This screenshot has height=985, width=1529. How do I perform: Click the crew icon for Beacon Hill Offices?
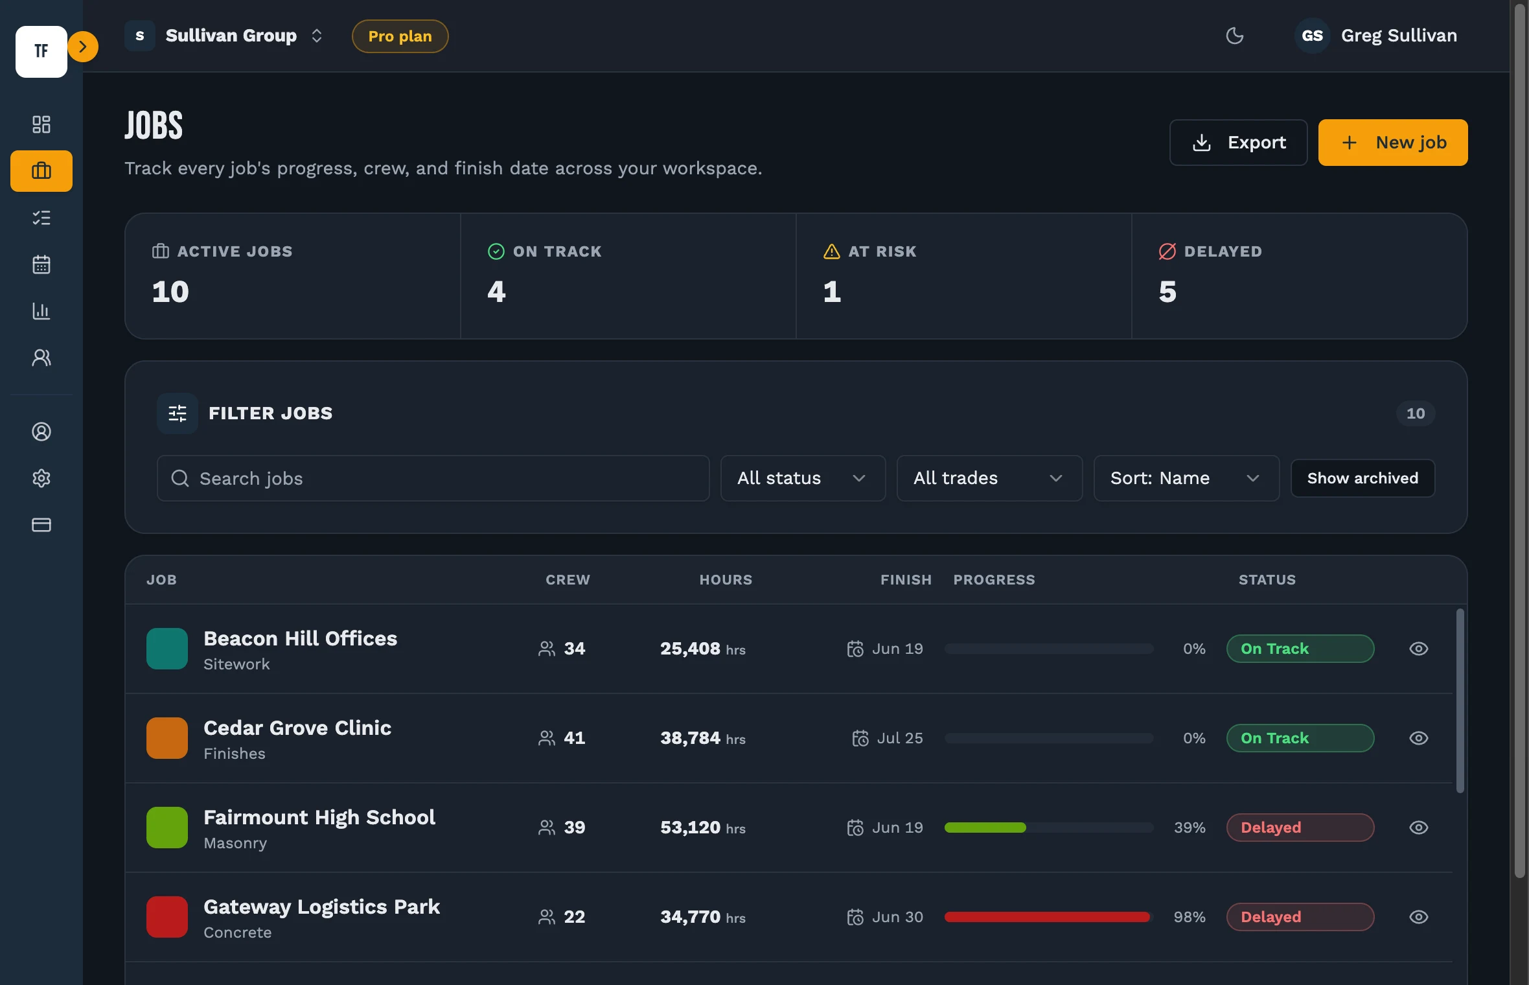(547, 649)
